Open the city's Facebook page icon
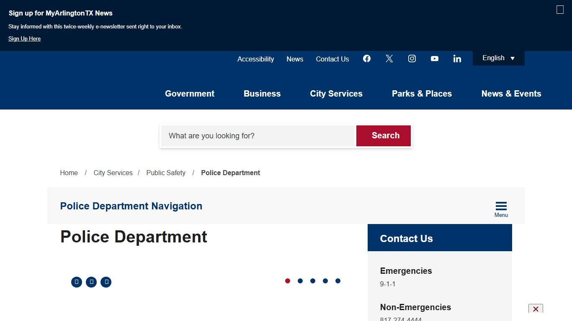572x321 pixels. [367, 59]
